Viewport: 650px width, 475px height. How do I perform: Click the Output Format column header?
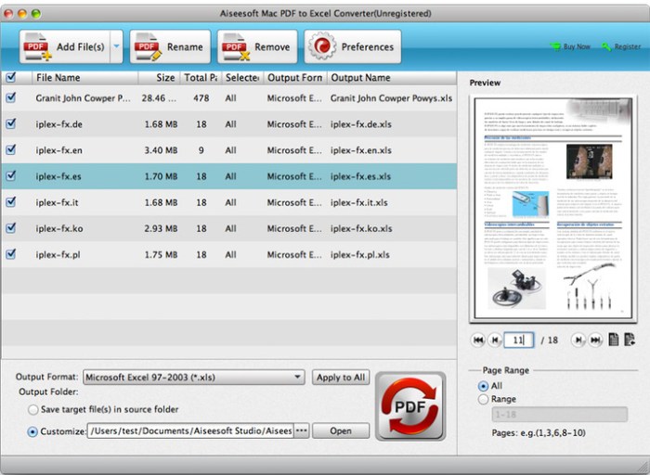coord(295,77)
